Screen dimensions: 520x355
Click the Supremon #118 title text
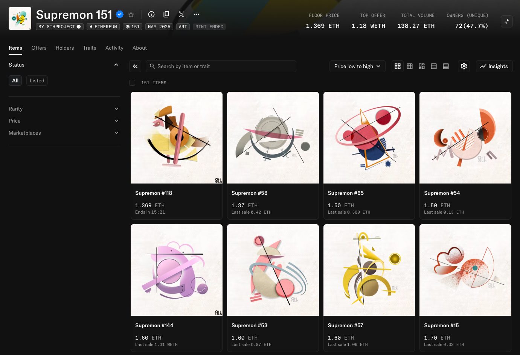click(154, 193)
